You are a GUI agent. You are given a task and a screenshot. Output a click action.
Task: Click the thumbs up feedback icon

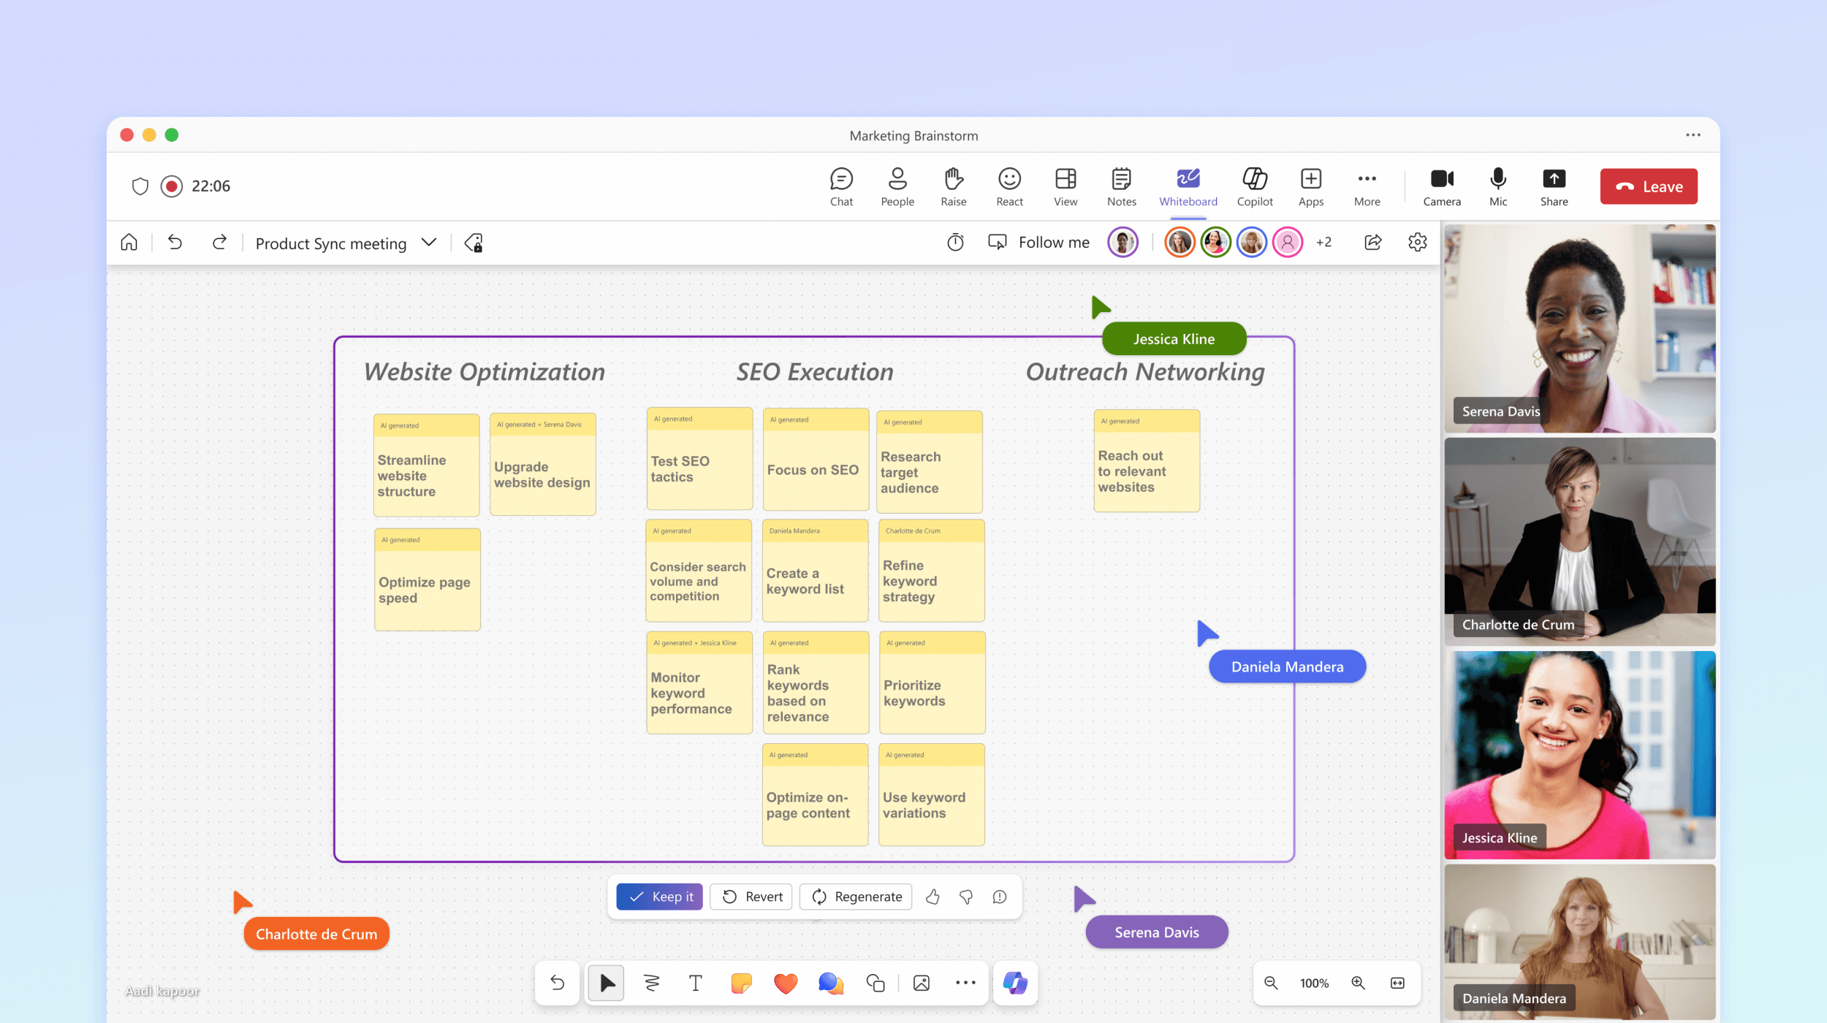click(x=933, y=897)
